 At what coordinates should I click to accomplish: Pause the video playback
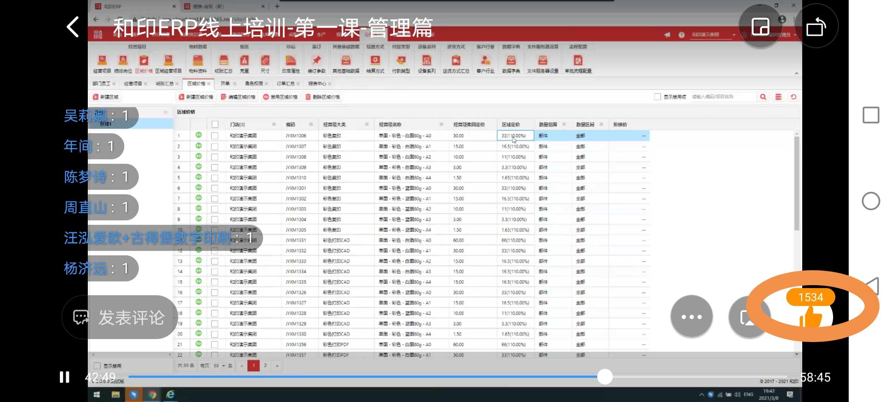(64, 377)
